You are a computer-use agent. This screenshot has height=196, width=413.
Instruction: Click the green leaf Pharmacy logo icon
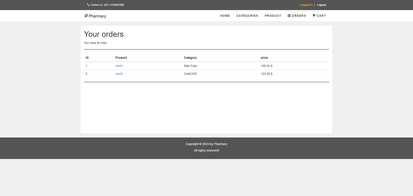(x=86, y=16)
